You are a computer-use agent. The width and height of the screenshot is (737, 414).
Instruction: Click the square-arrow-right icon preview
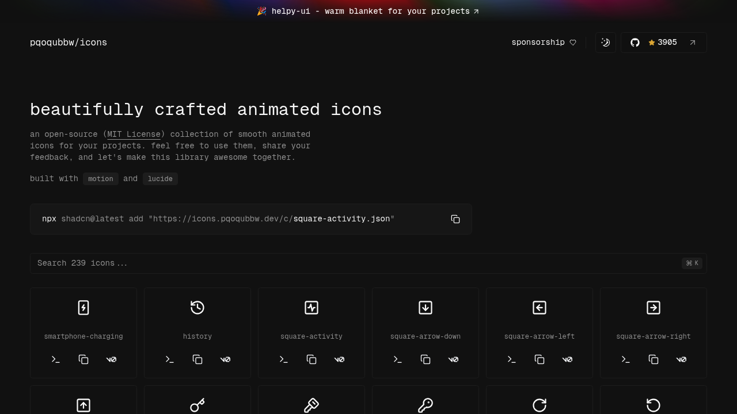click(654, 308)
